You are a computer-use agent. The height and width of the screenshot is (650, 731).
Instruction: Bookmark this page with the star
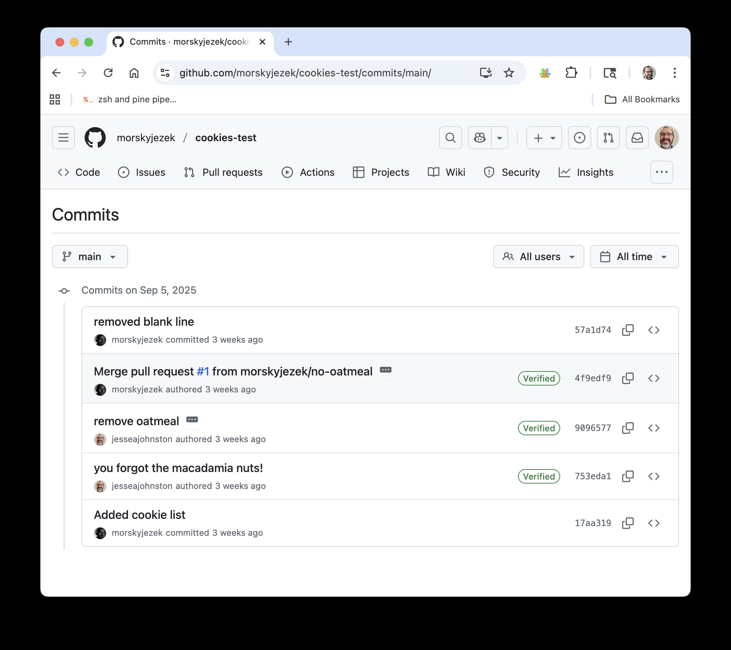coord(509,73)
